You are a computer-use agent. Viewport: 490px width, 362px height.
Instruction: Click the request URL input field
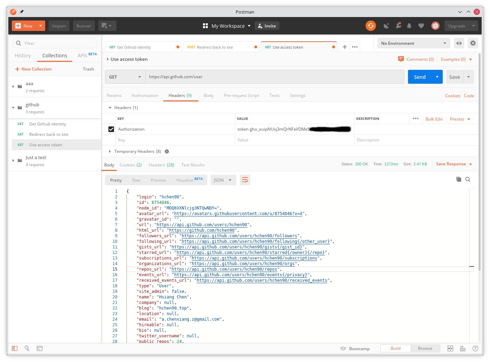275,77
